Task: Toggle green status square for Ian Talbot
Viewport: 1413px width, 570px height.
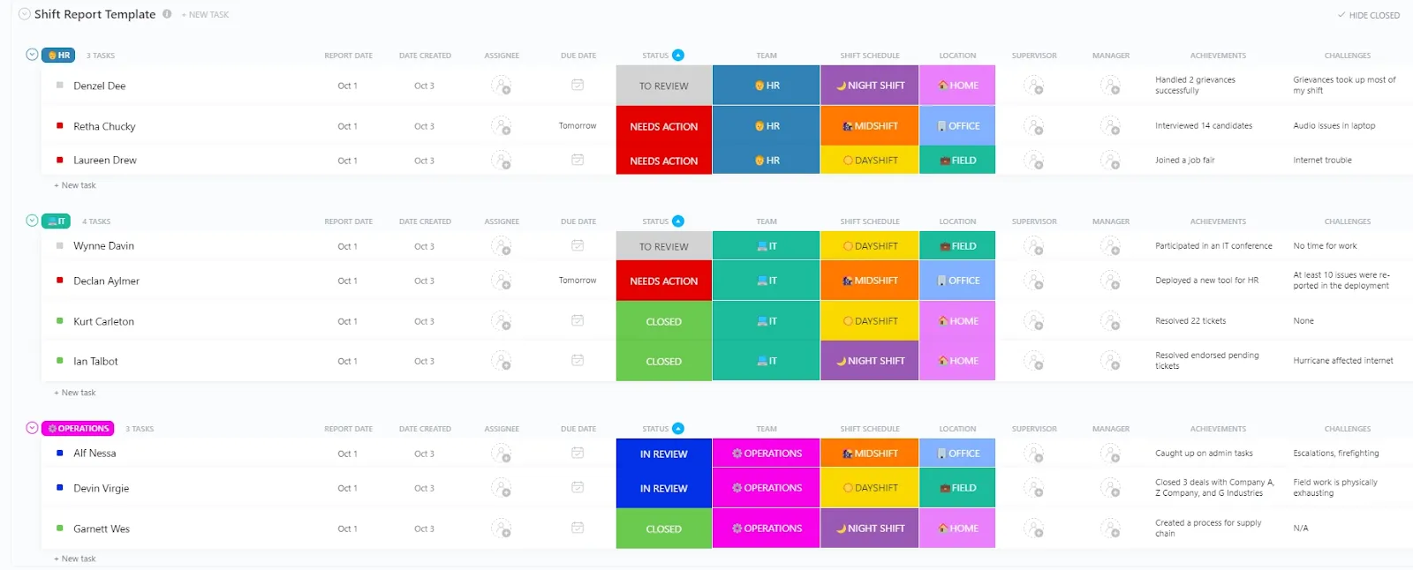Action: [x=59, y=360]
